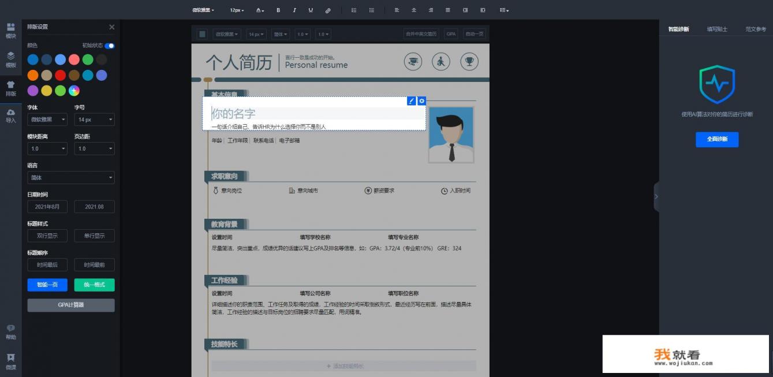Apply bold formatting with the B icon
This screenshot has height=377, width=773.
click(278, 10)
